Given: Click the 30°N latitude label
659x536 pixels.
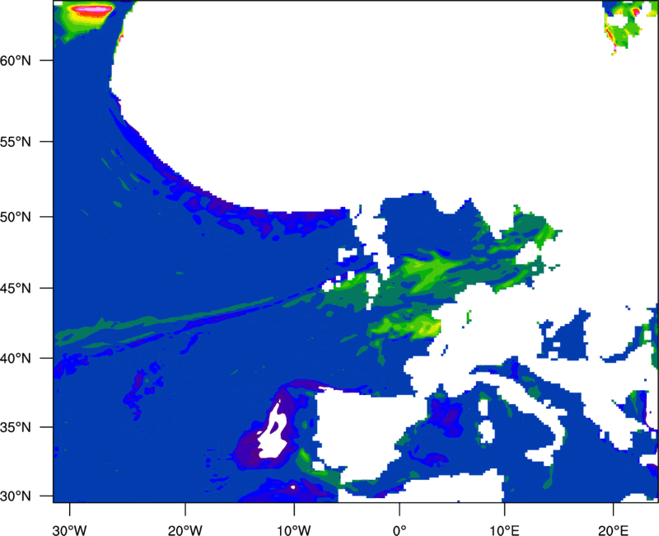Looking at the screenshot, I should pos(16,496).
